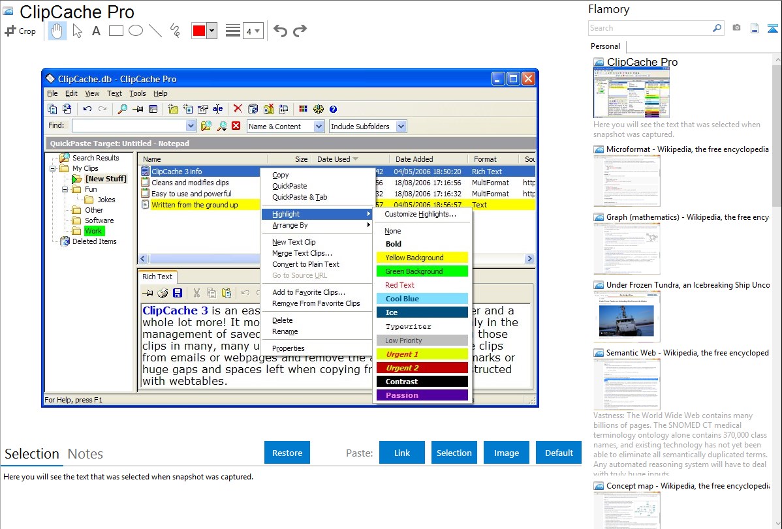Click the new folder icon in ClipCache toolbar
782x529 pixels.
tap(173, 109)
